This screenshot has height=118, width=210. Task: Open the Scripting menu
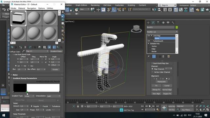point(131,5)
